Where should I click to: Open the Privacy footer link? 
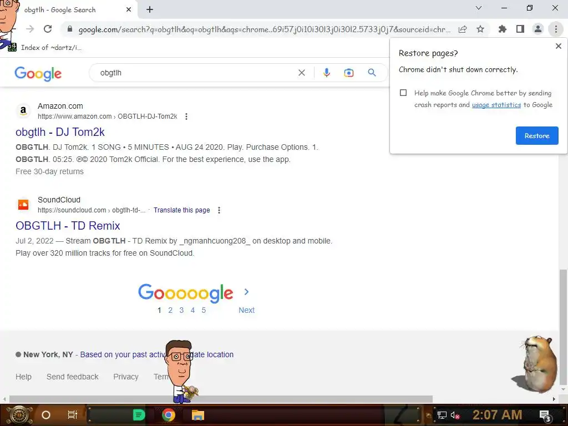point(126,377)
